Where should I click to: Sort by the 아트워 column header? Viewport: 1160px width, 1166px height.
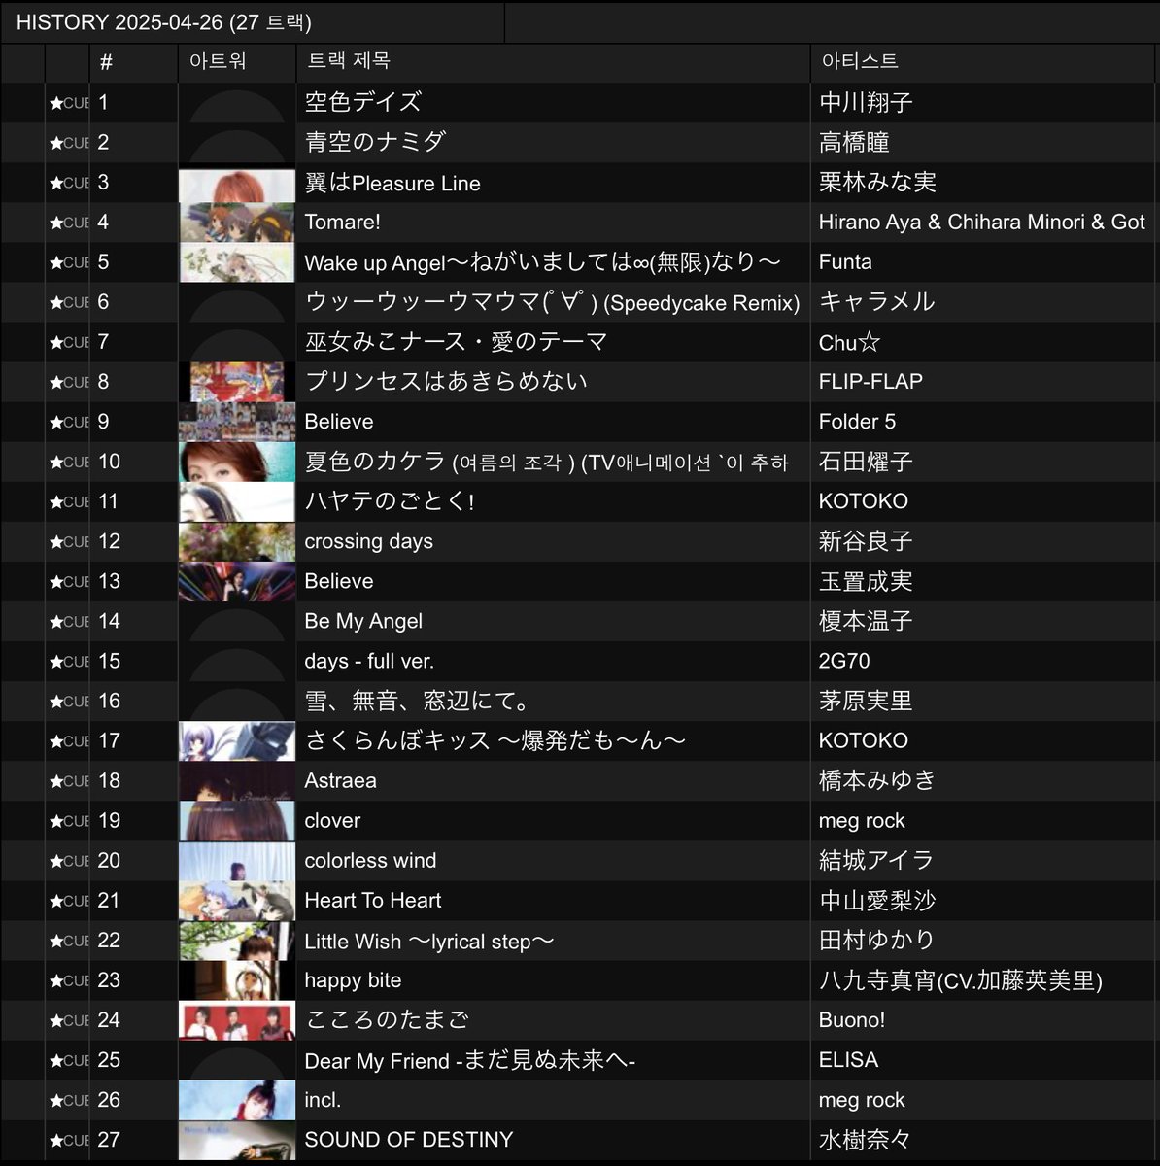click(237, 62)
